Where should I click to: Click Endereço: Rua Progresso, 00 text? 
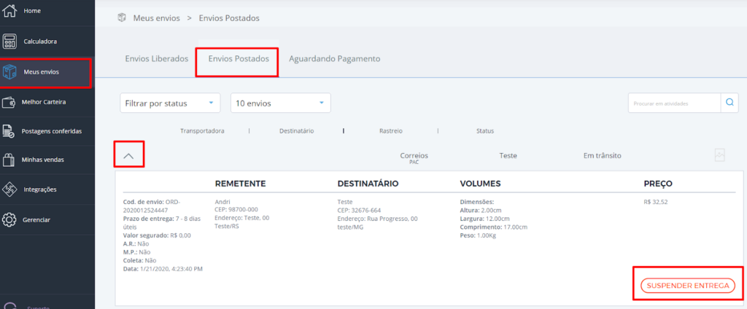[377, 219]
